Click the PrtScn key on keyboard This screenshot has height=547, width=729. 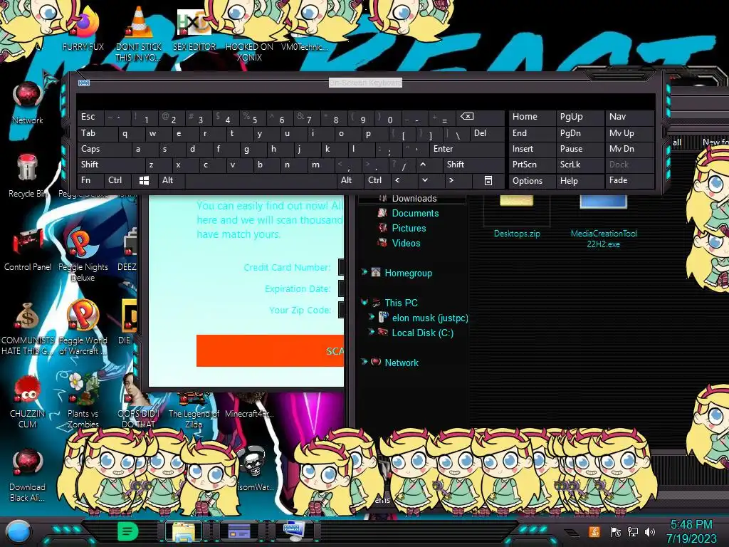coord(532,165)
